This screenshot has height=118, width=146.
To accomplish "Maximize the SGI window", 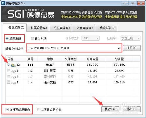I will click(x=133, y=3).
